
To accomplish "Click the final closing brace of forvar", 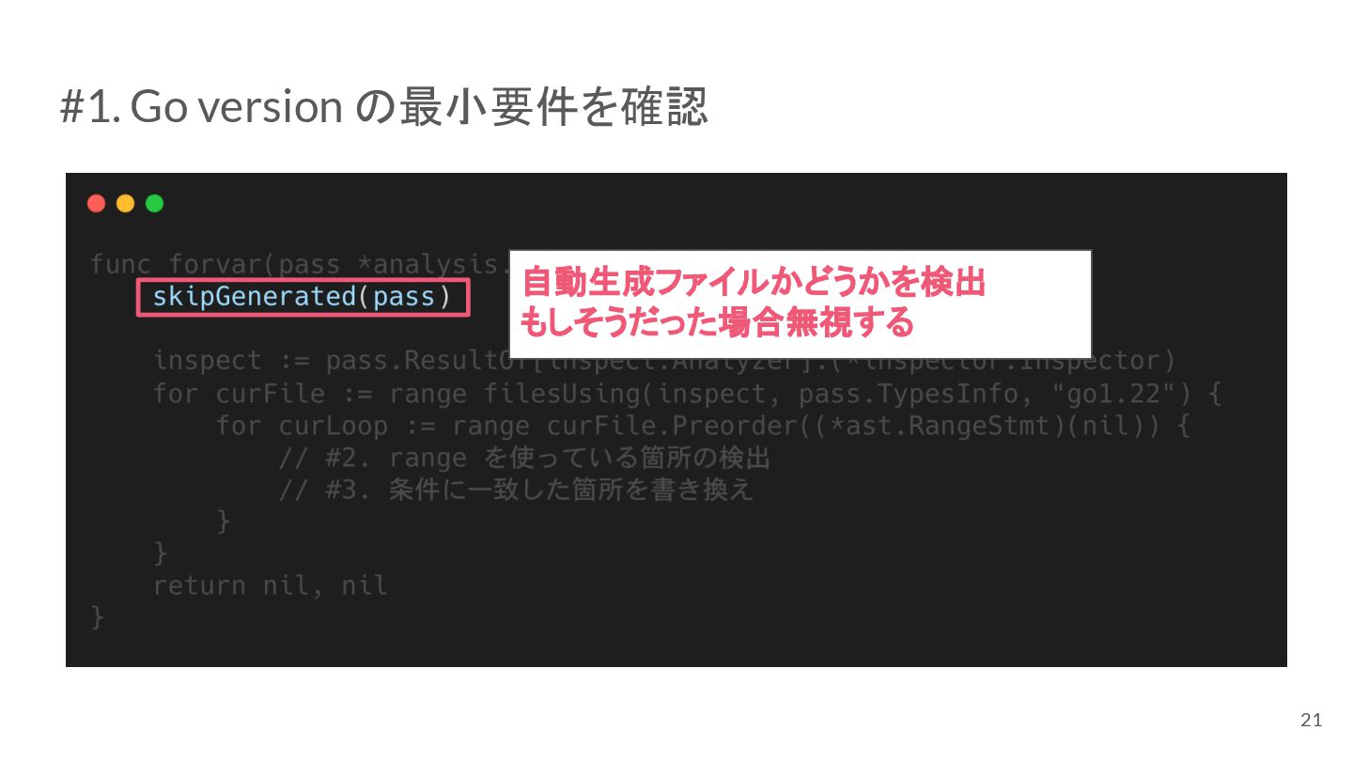I will (x=98, y=618).
